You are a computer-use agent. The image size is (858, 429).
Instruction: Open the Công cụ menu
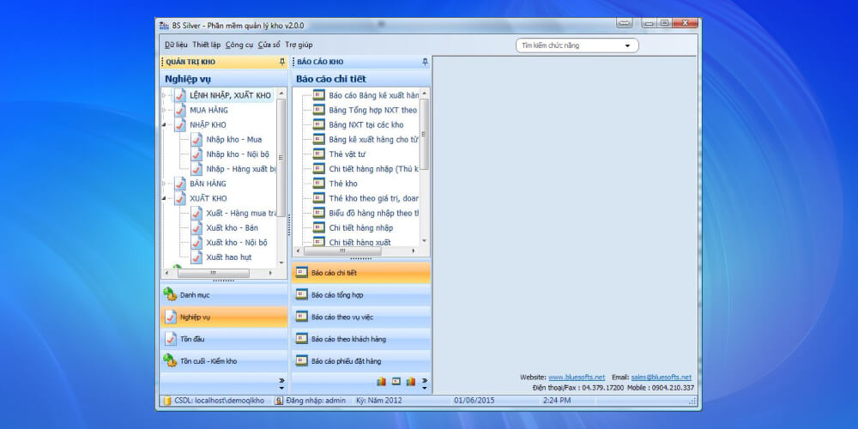[x=239, y=45]
